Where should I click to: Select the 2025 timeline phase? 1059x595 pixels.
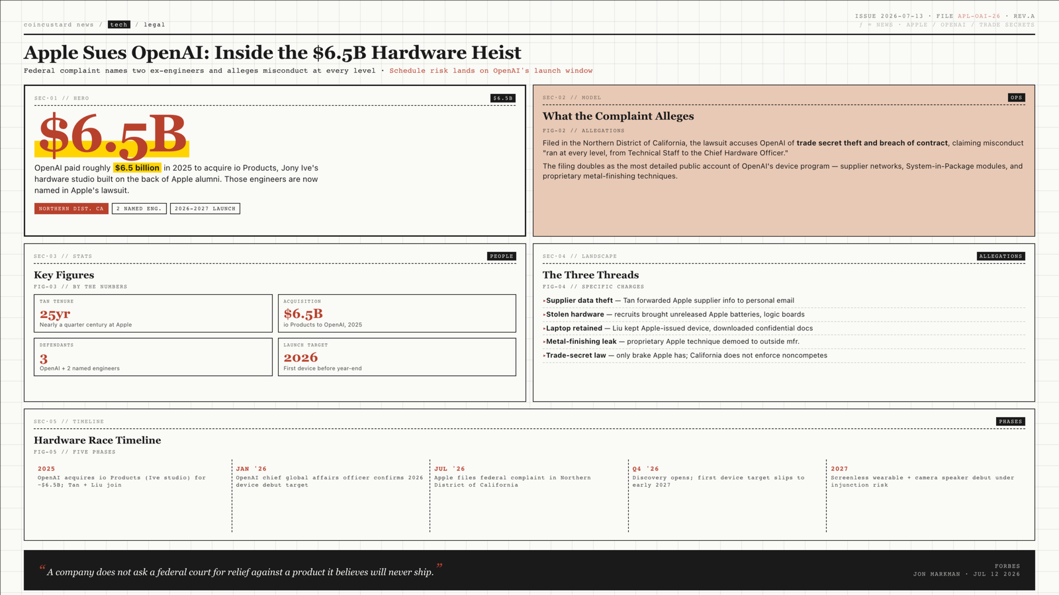(x=132, y=496)
